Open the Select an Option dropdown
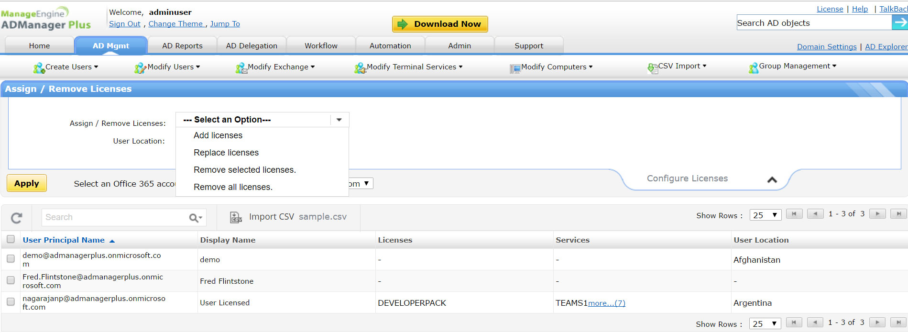 click(x=263, y=120)
